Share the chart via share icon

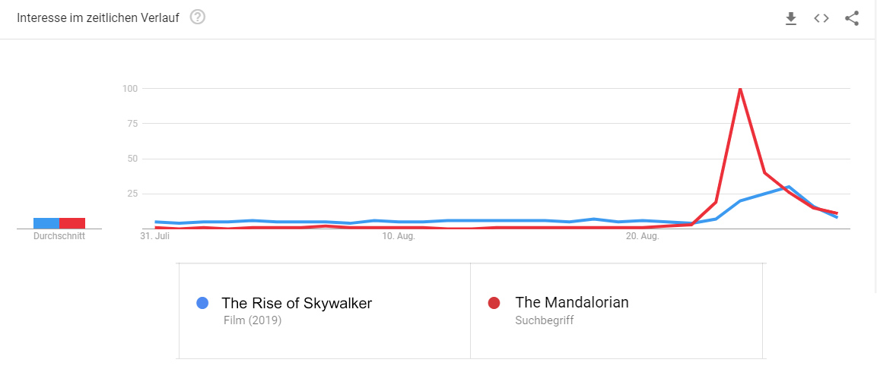(x=852, y=18)
